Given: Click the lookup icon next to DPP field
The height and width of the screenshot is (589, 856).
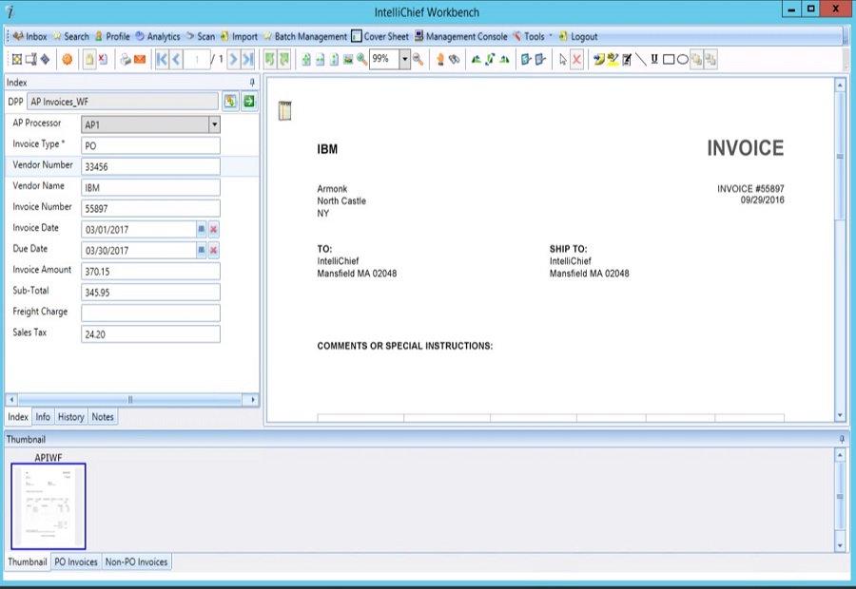Looking at the screenshot, I should (230, 102).
